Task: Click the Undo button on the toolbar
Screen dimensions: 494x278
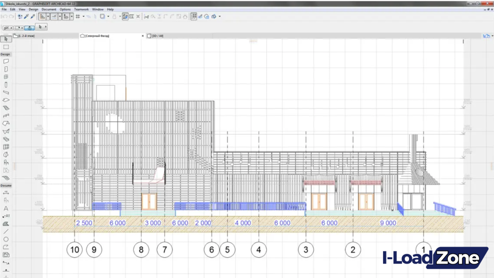Action: (x=5, y=16)
